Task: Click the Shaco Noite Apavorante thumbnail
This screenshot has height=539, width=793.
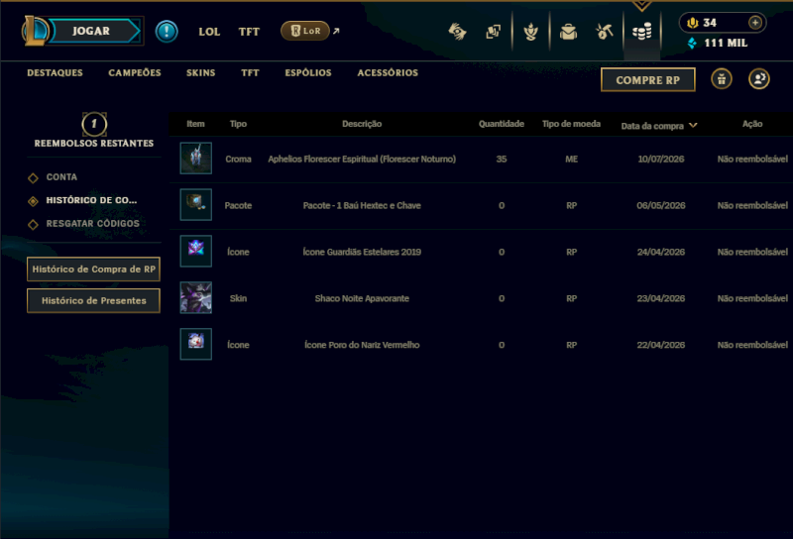Action: pos(196,298)
